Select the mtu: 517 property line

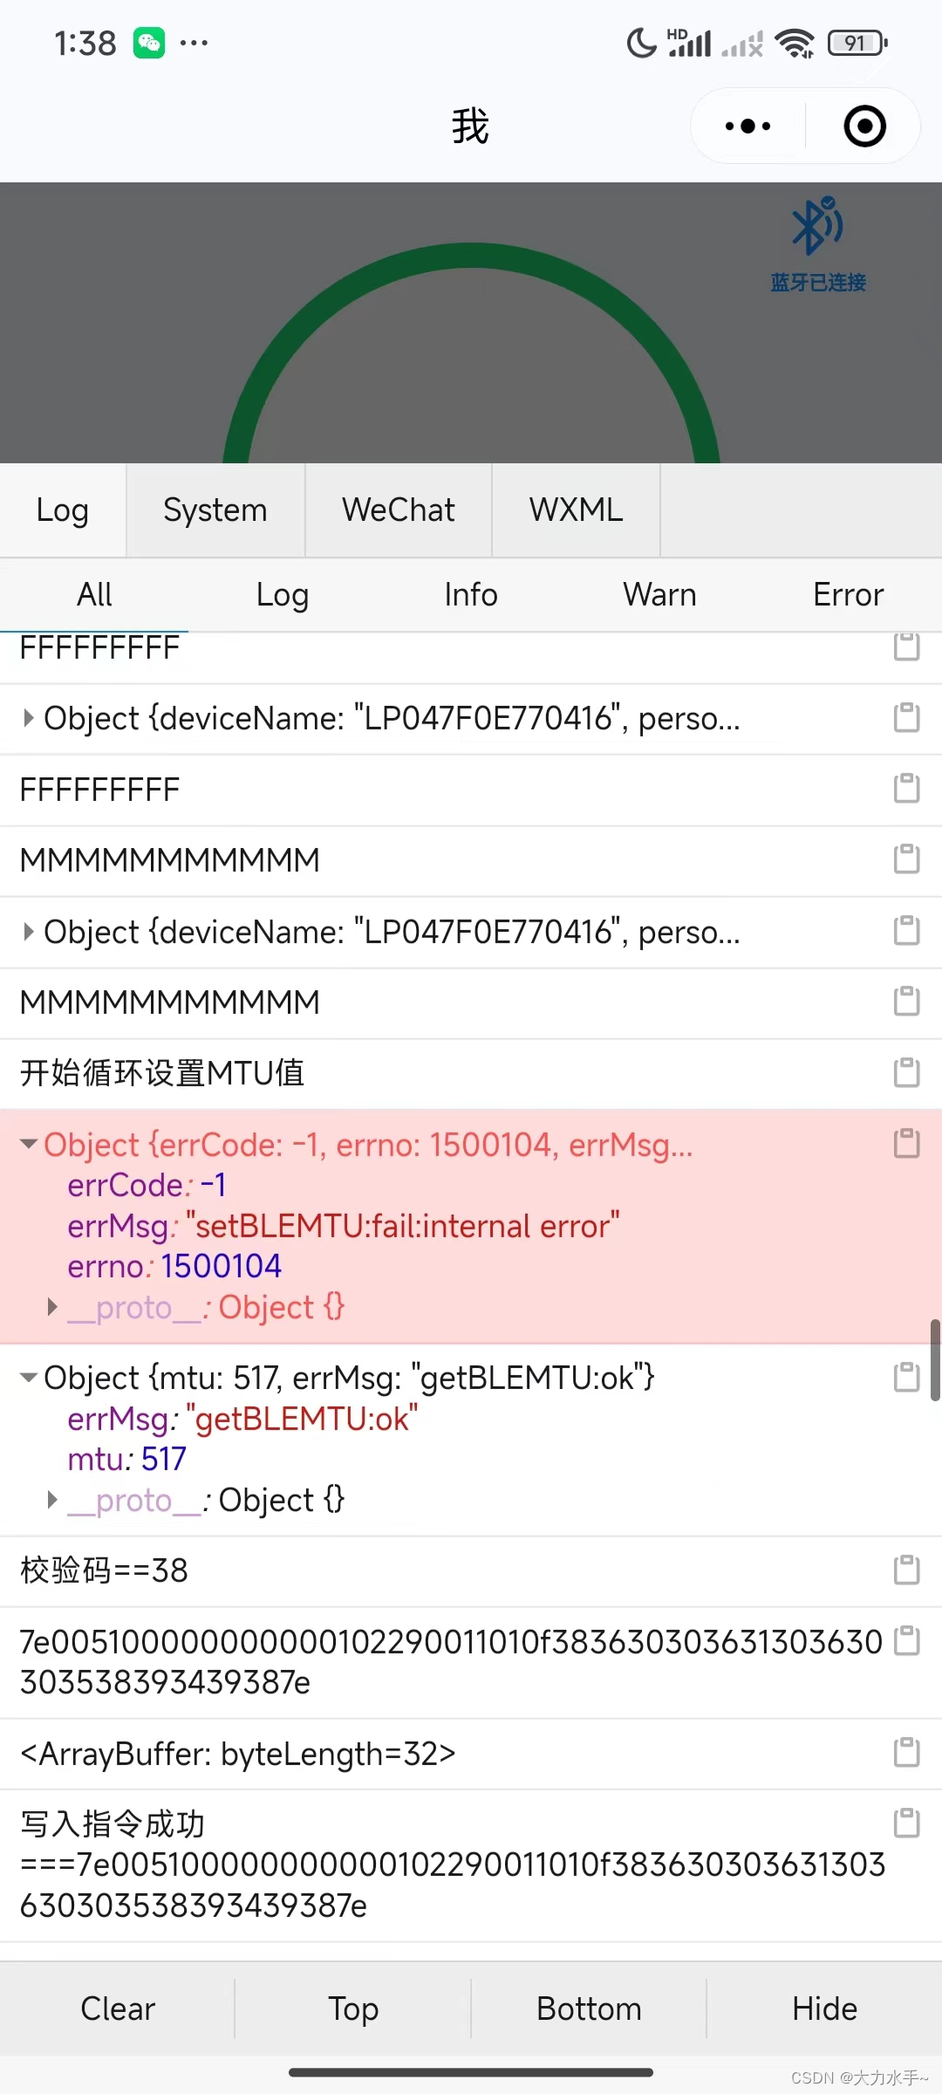pos(127,1459)
